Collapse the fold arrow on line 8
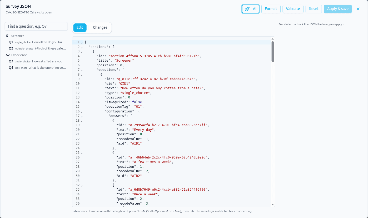 click(82, 75)
